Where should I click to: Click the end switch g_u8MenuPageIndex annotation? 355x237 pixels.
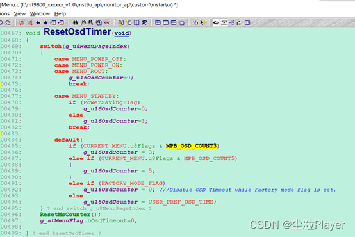point(99,208)
